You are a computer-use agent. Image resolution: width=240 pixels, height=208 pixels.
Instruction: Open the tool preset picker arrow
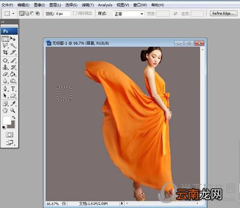point(13,13)
